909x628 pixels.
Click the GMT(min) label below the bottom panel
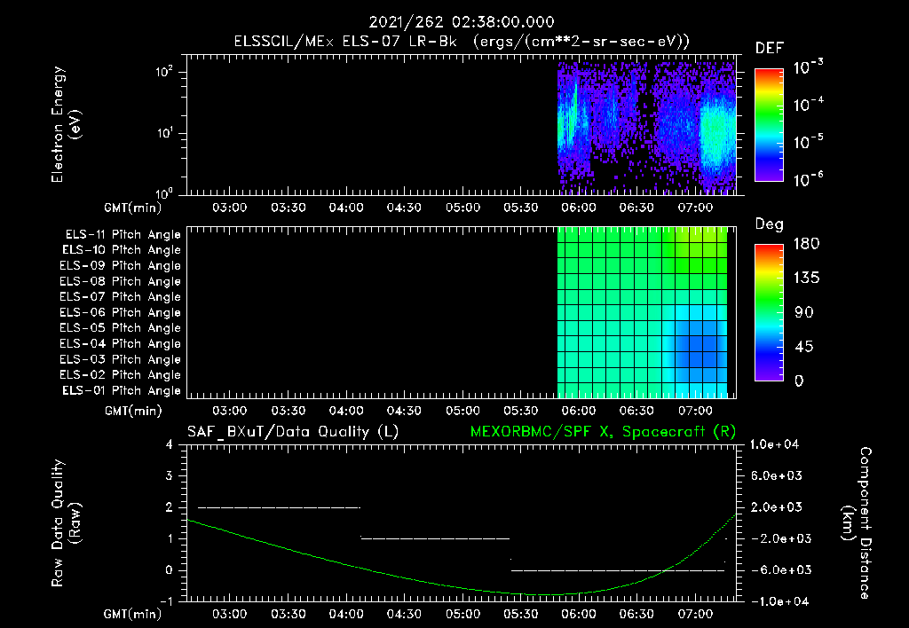coord(133,614)
